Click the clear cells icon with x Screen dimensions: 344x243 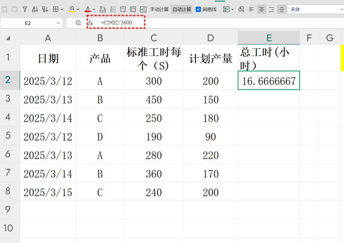(x=241, y=9)
